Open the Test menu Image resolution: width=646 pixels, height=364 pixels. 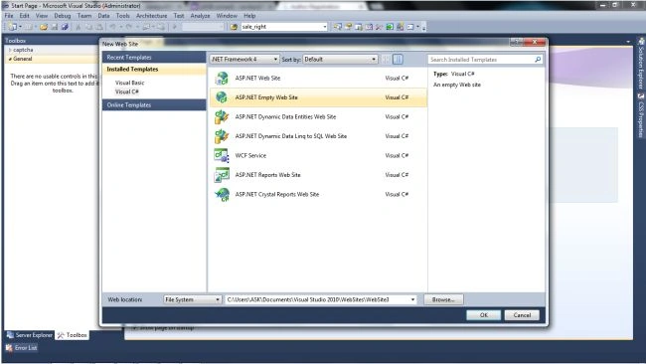point(179,16)
